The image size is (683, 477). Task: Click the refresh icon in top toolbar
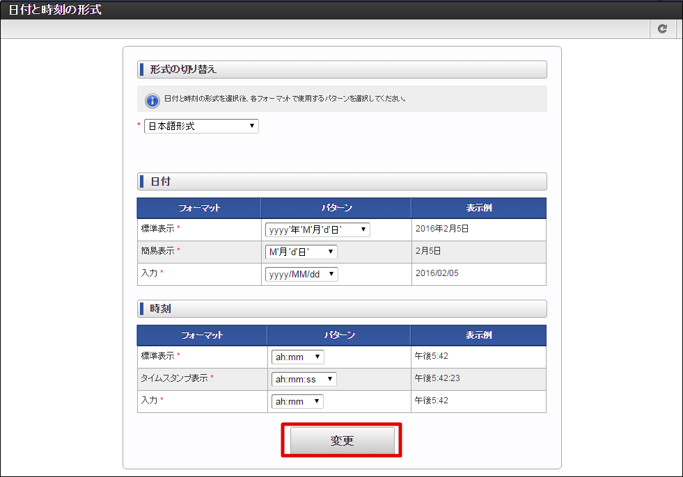point(662,29)
